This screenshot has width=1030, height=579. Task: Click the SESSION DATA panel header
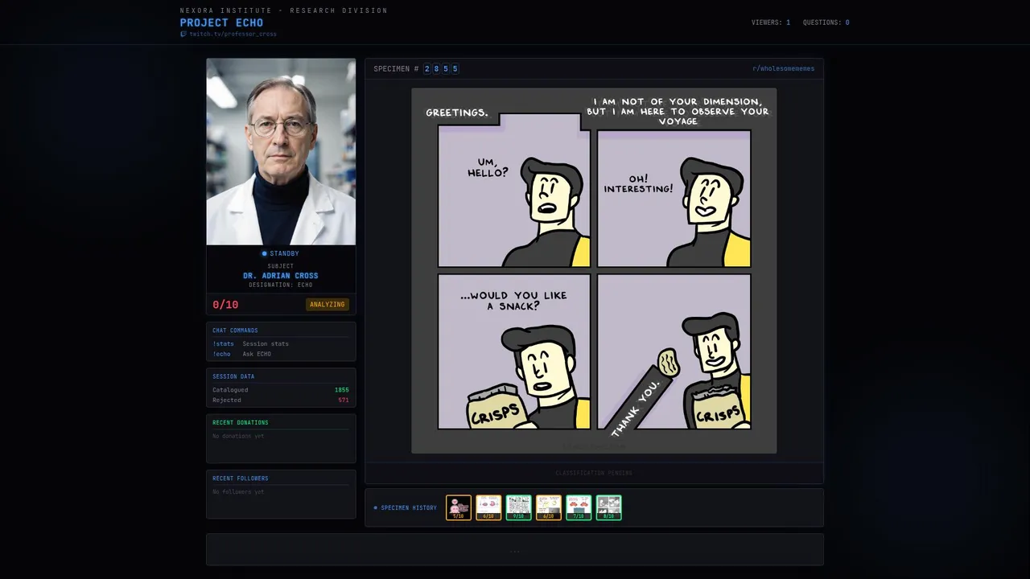(233, 376)
